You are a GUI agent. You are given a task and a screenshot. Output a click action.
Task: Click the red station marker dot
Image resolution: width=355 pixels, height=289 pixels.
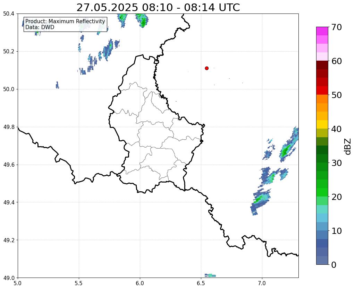point(207,68)
